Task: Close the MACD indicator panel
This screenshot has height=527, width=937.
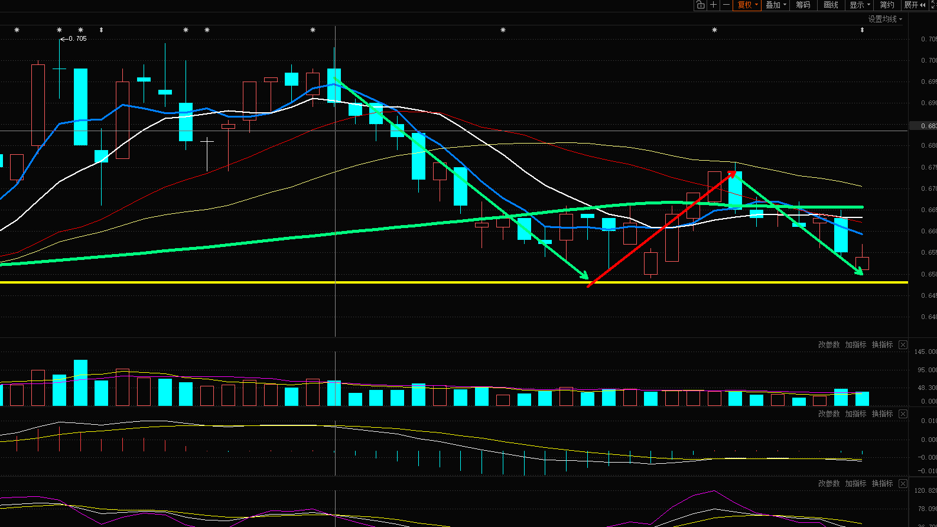Action: [x=903, y=414]
